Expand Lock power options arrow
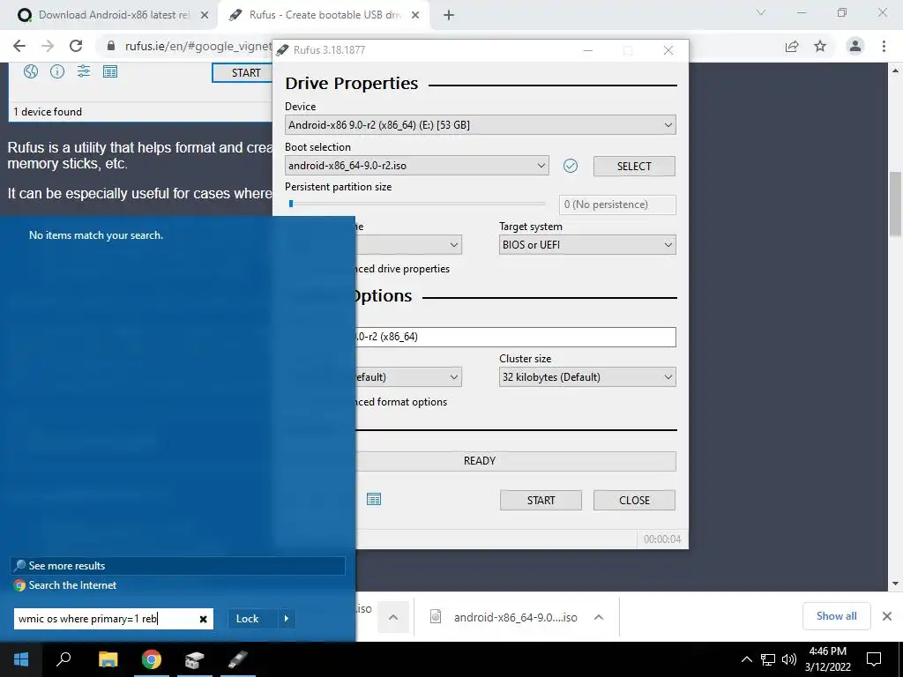 coord(287,619)
